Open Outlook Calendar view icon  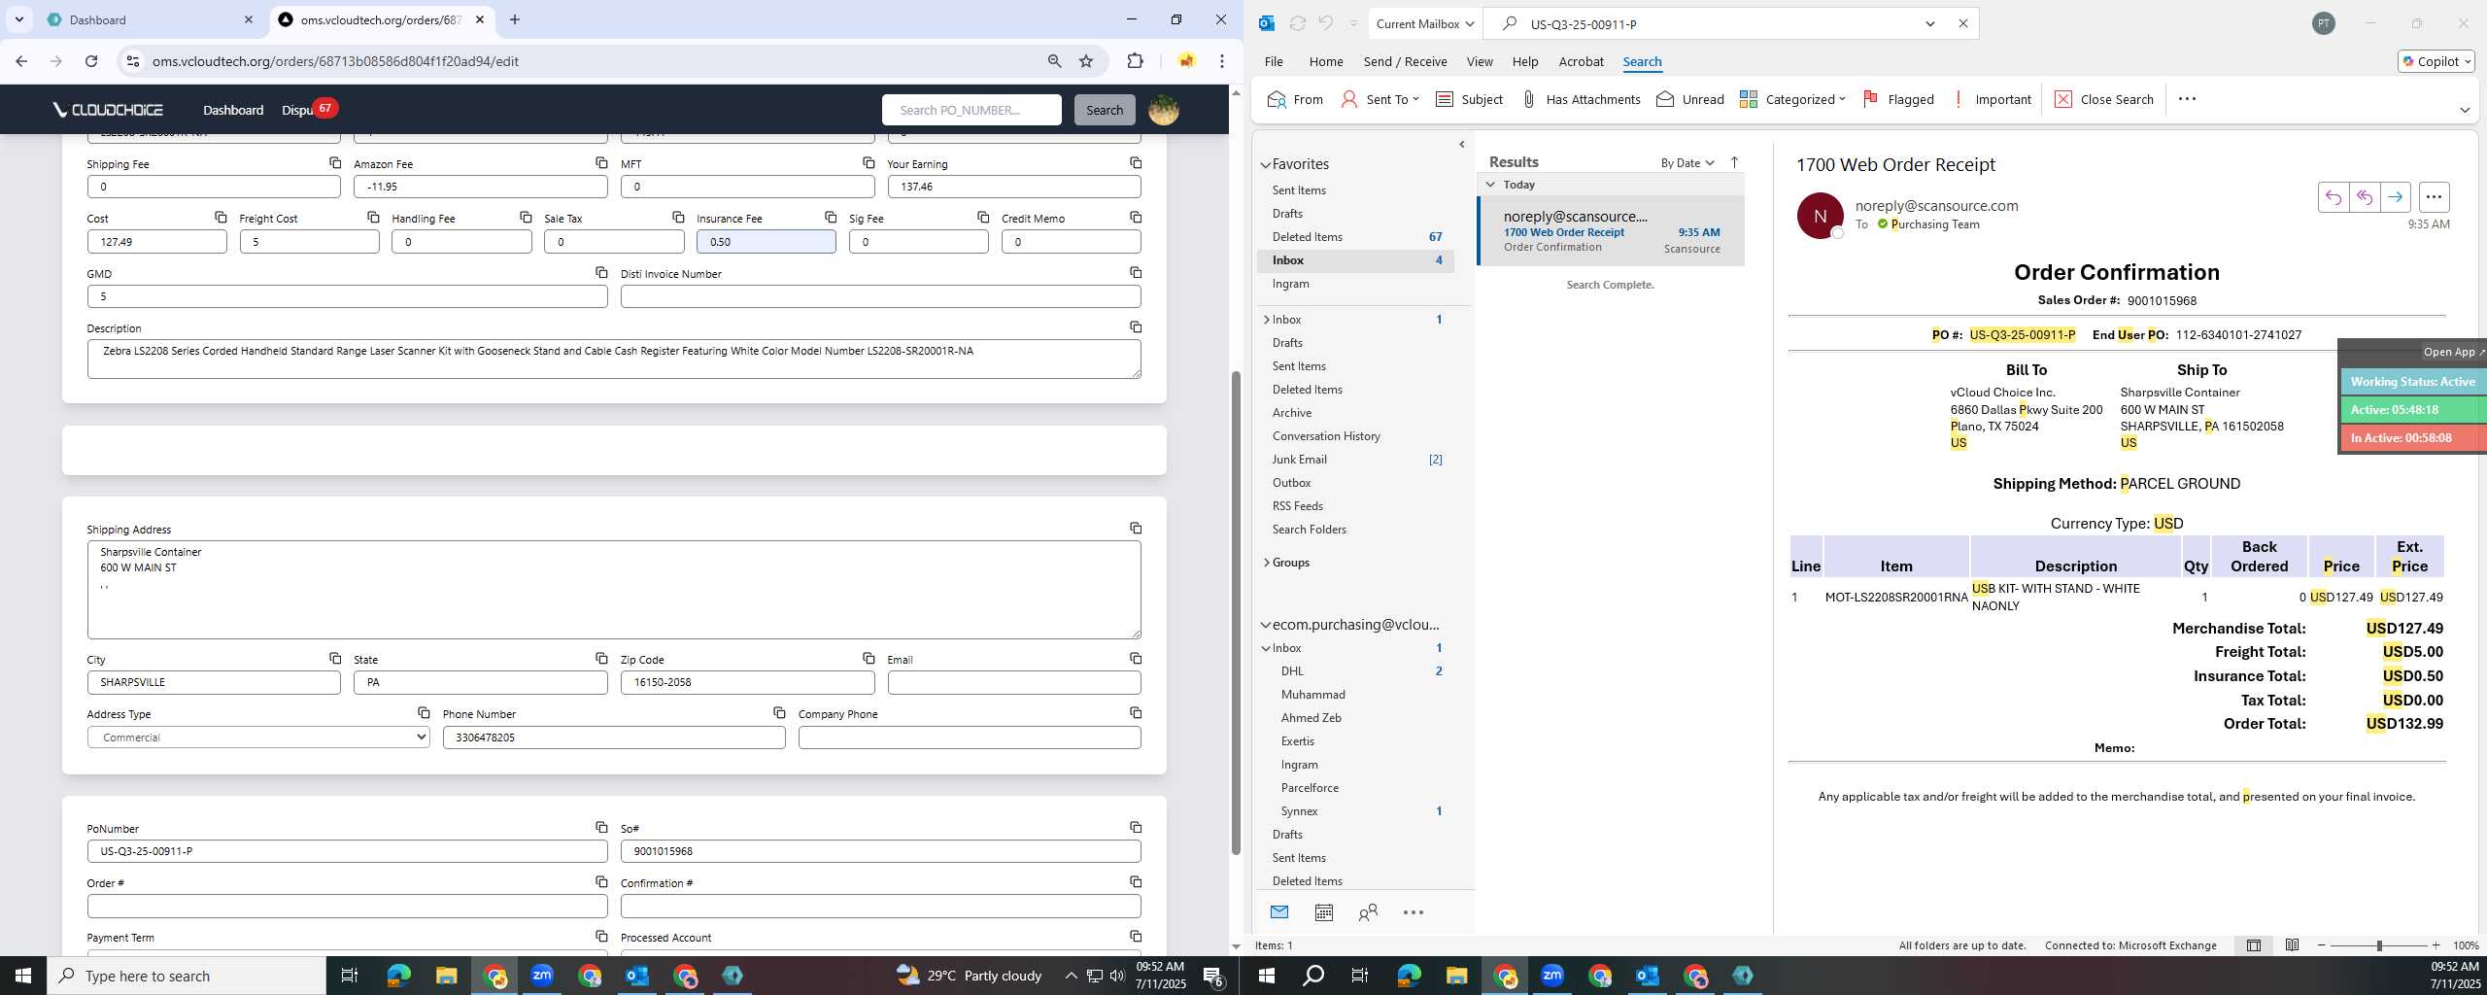point(1323,911)
